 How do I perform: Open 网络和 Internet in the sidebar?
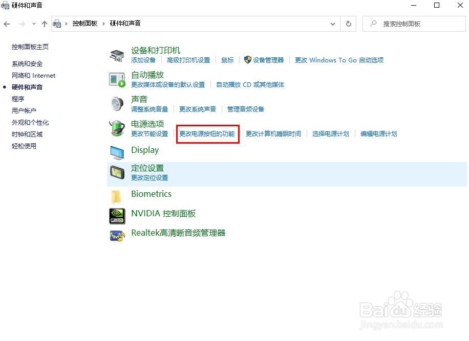point(33,76)
